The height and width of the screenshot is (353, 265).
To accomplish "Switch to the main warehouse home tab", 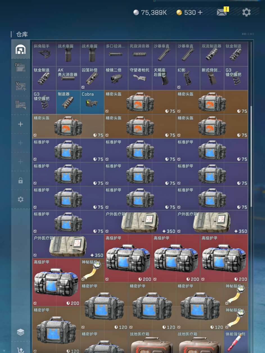I will (x=21, y=50).
